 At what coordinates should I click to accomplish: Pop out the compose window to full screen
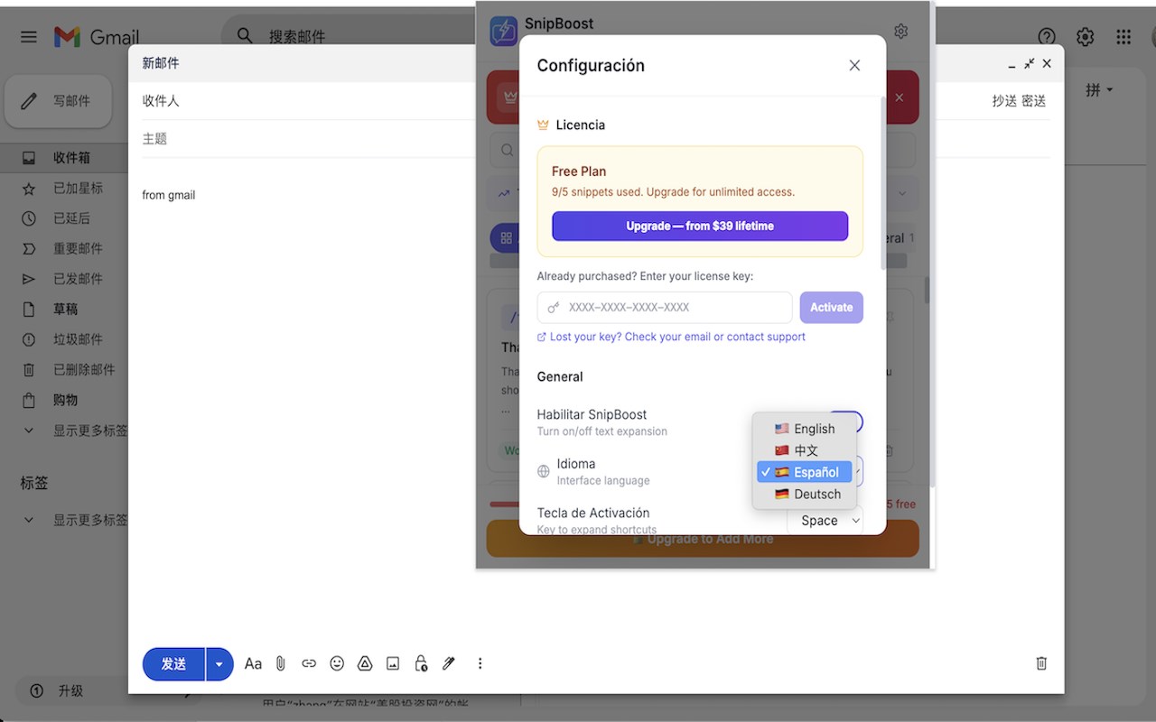point(1030,64)
